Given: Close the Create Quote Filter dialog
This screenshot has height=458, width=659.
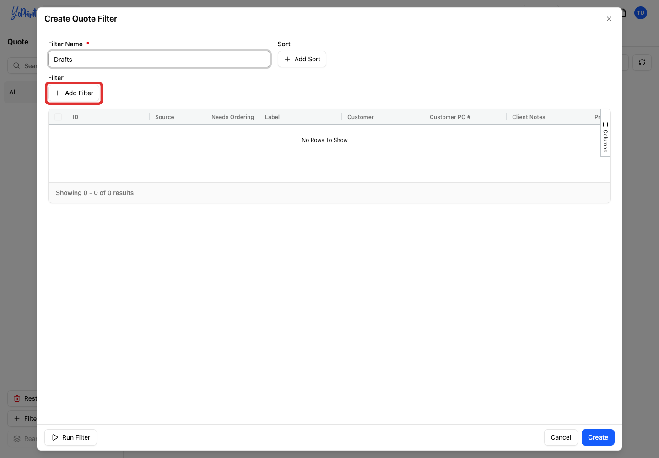Looking at the screenshot, I should click(609, 19).
